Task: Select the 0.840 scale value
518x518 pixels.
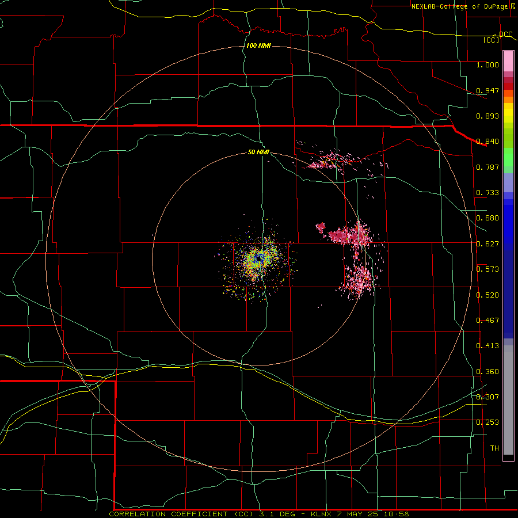Action: 487,142
